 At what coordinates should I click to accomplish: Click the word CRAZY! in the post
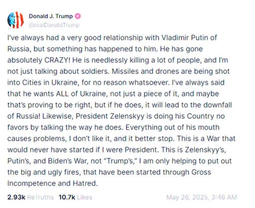[x=57, y=60]
